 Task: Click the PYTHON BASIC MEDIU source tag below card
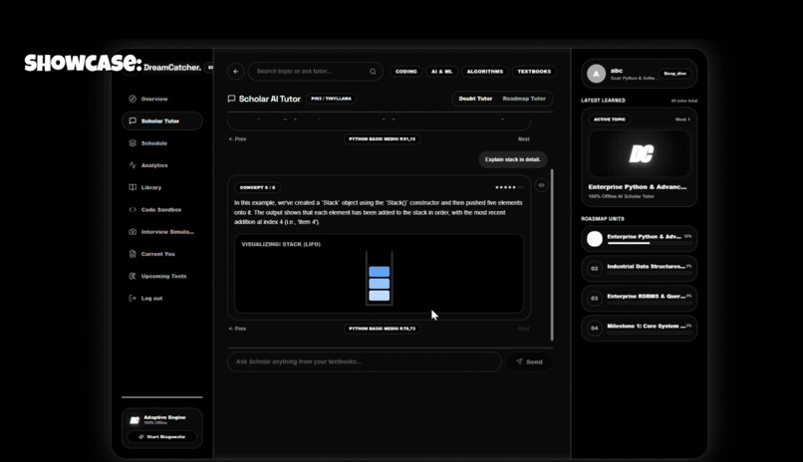tap(382, 329)
